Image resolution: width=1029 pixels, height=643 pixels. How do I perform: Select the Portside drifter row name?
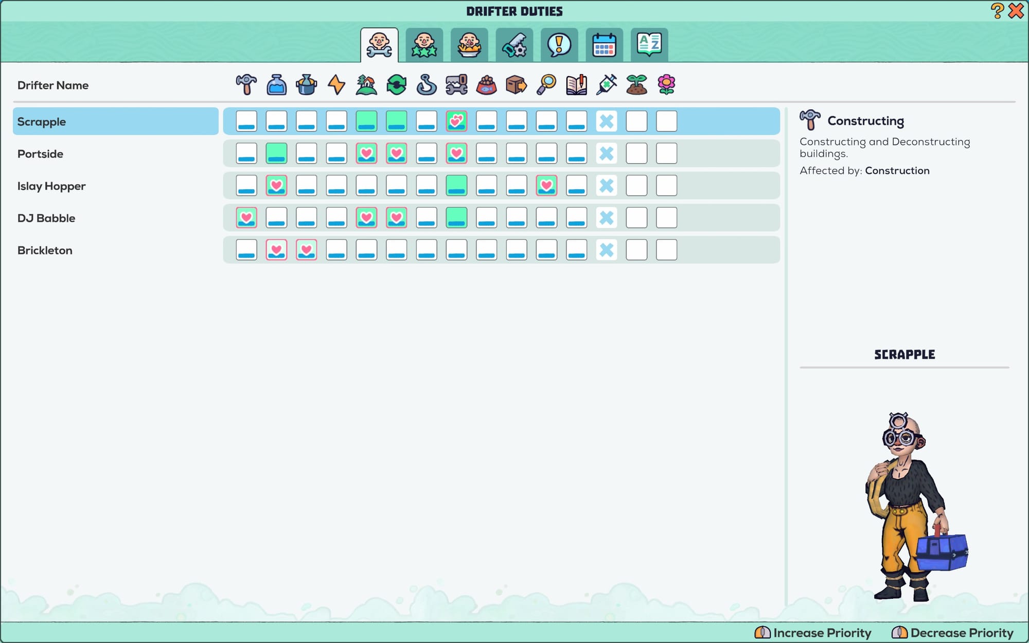point(40,154)
